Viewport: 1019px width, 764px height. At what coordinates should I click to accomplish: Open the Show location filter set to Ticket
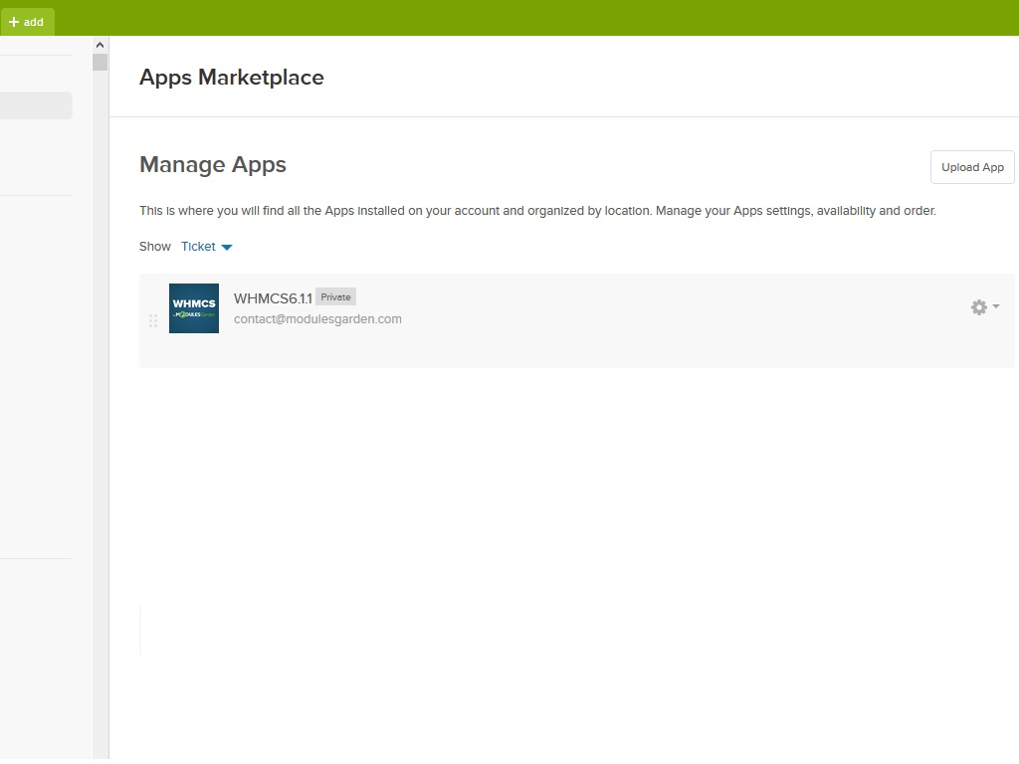click(198, 247)
